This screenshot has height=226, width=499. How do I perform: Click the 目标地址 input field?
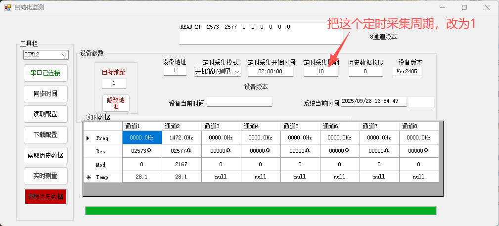click(x=114, y=83)
